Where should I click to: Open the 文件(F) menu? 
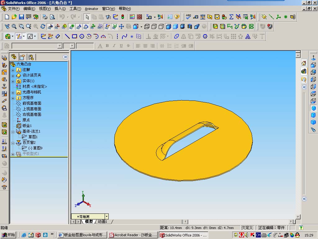(x=14, y=9)
